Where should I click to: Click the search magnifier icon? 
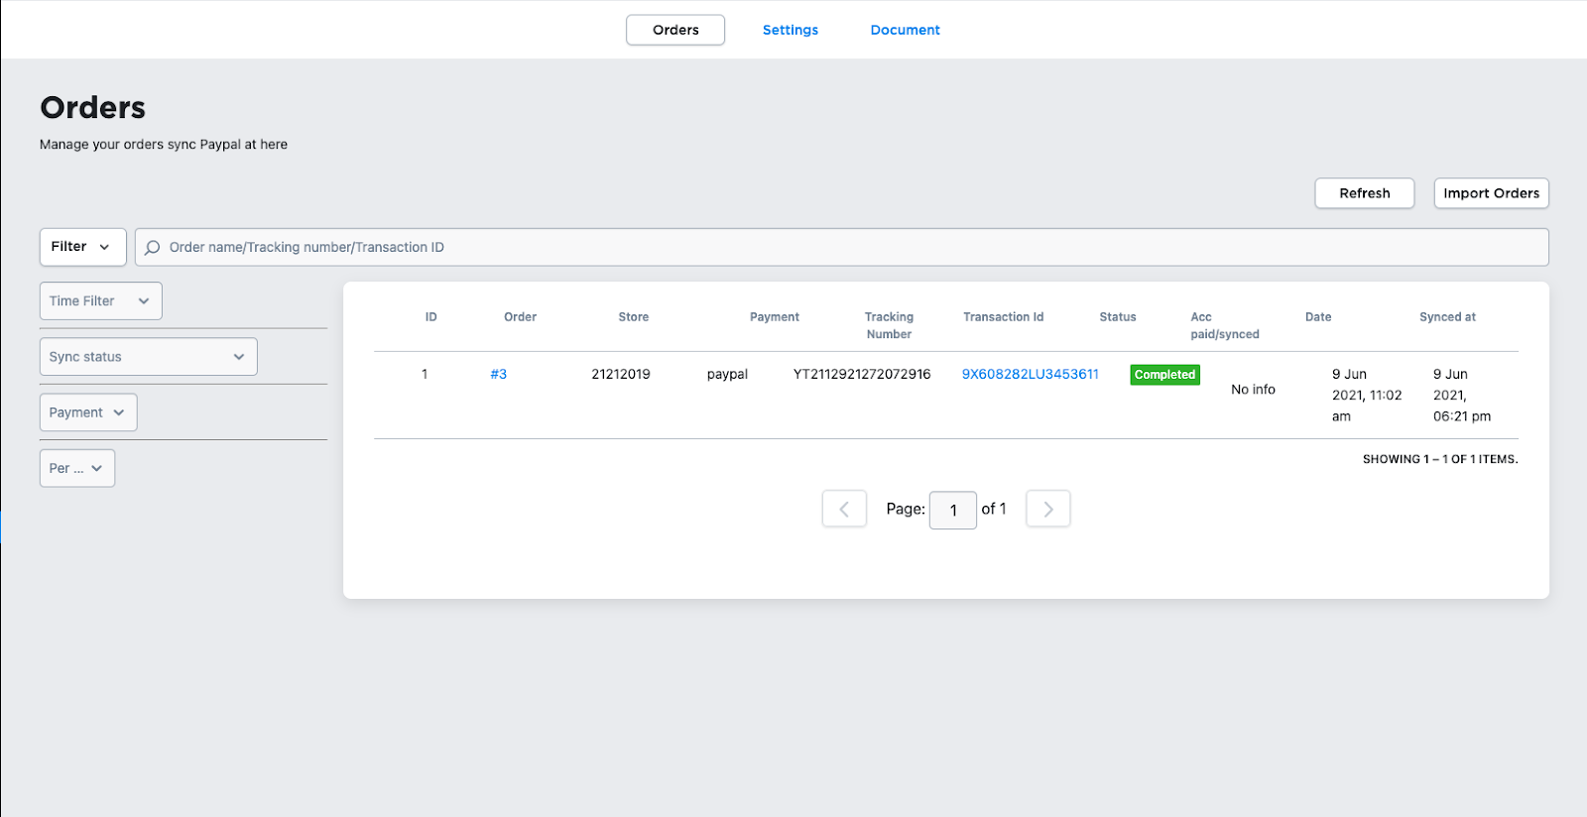point(152,248)
